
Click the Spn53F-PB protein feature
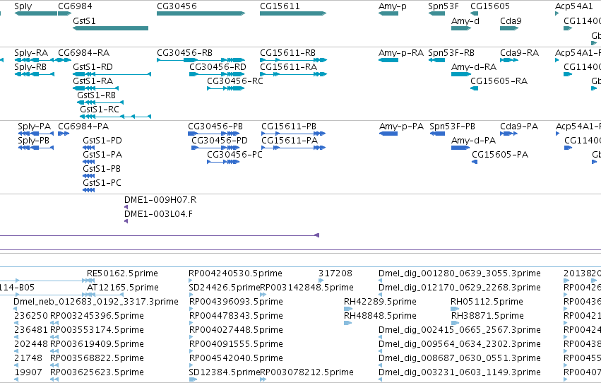(x=437, y=134)
